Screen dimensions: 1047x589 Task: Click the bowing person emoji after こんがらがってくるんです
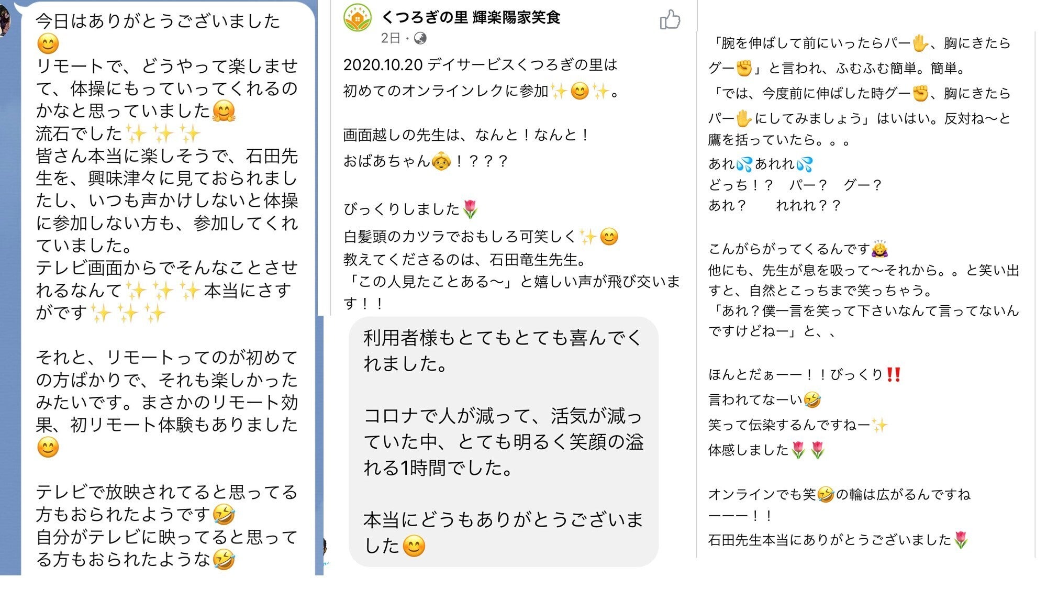tap(880, 249)
